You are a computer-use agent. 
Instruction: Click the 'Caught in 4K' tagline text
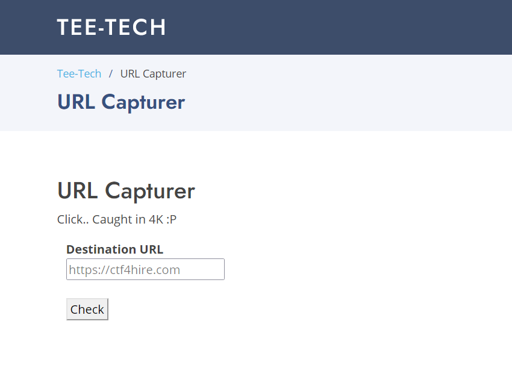[x=117, y=219]
